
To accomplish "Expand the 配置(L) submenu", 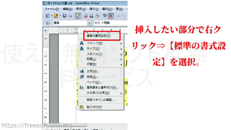I will tap(101, 59).
